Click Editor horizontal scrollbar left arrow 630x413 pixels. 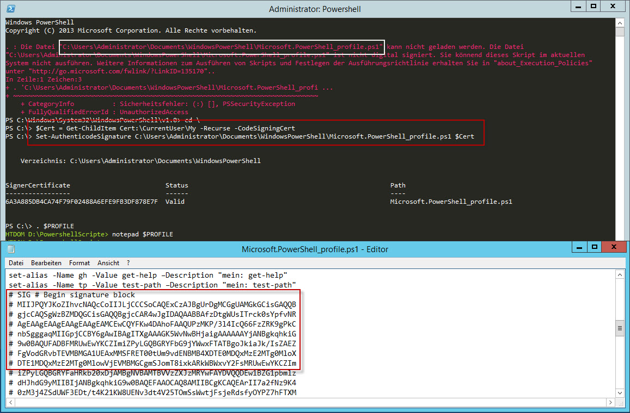pyautogui.click(x=11, y=402)
